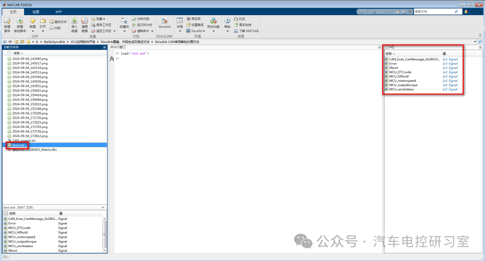Open the workspace panel actions menu arrow
Image resolution: width=485 pixels, height=261 pixels.
click(x=480, y=47)
